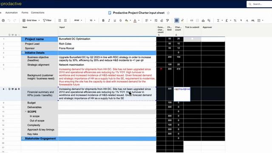Click the sheet icon beside the title
This screenshot has height=153, width=272.
(x=110, y=13)
